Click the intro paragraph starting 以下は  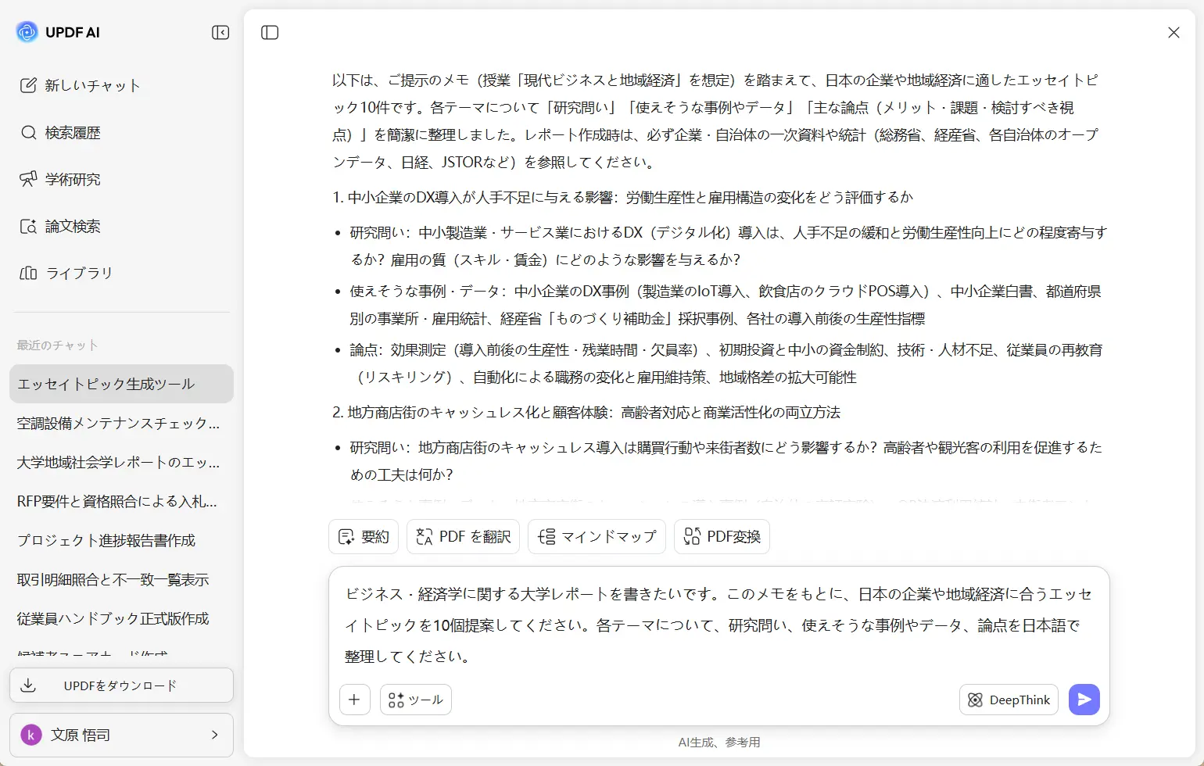click(x=715, y=121)
